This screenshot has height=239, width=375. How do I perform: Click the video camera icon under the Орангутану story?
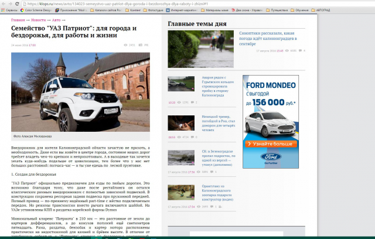[x=220, y=207]
